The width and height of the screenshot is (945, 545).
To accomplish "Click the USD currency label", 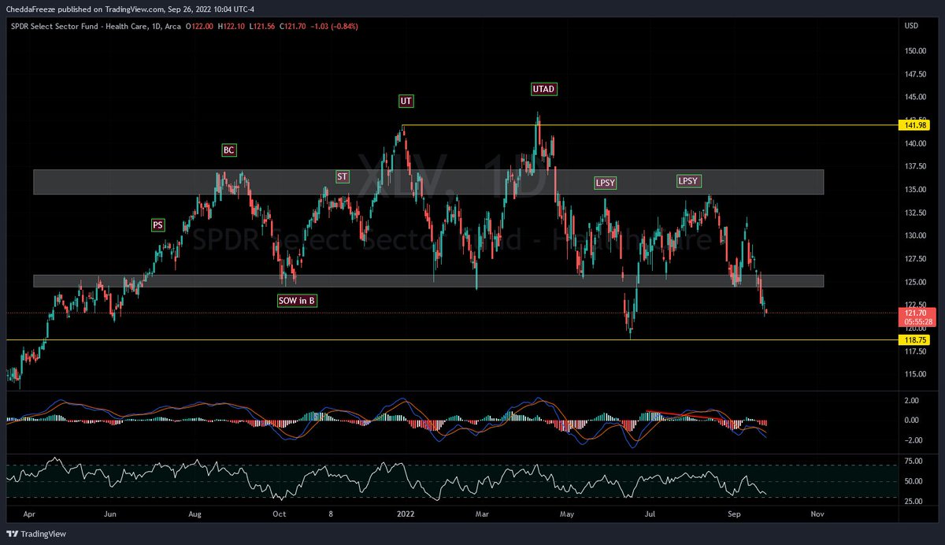I will 912,26.
